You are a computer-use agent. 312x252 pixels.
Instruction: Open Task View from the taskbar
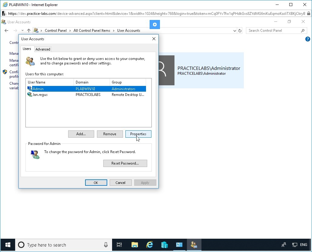tap(119, 245)
